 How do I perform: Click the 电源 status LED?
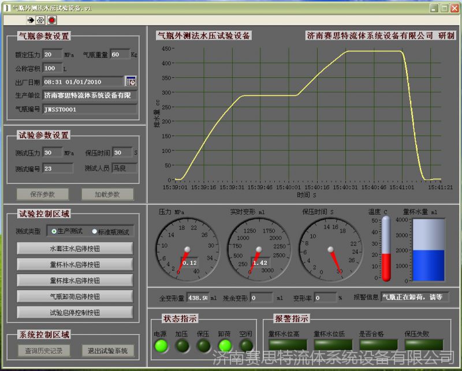pos(161,346)
